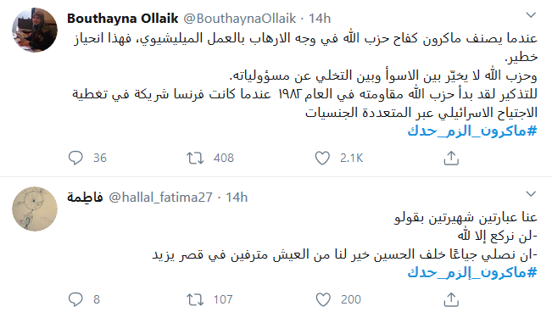The image size is (552, 312).
Task: Click the فاطمة display name
Action: 85,198
